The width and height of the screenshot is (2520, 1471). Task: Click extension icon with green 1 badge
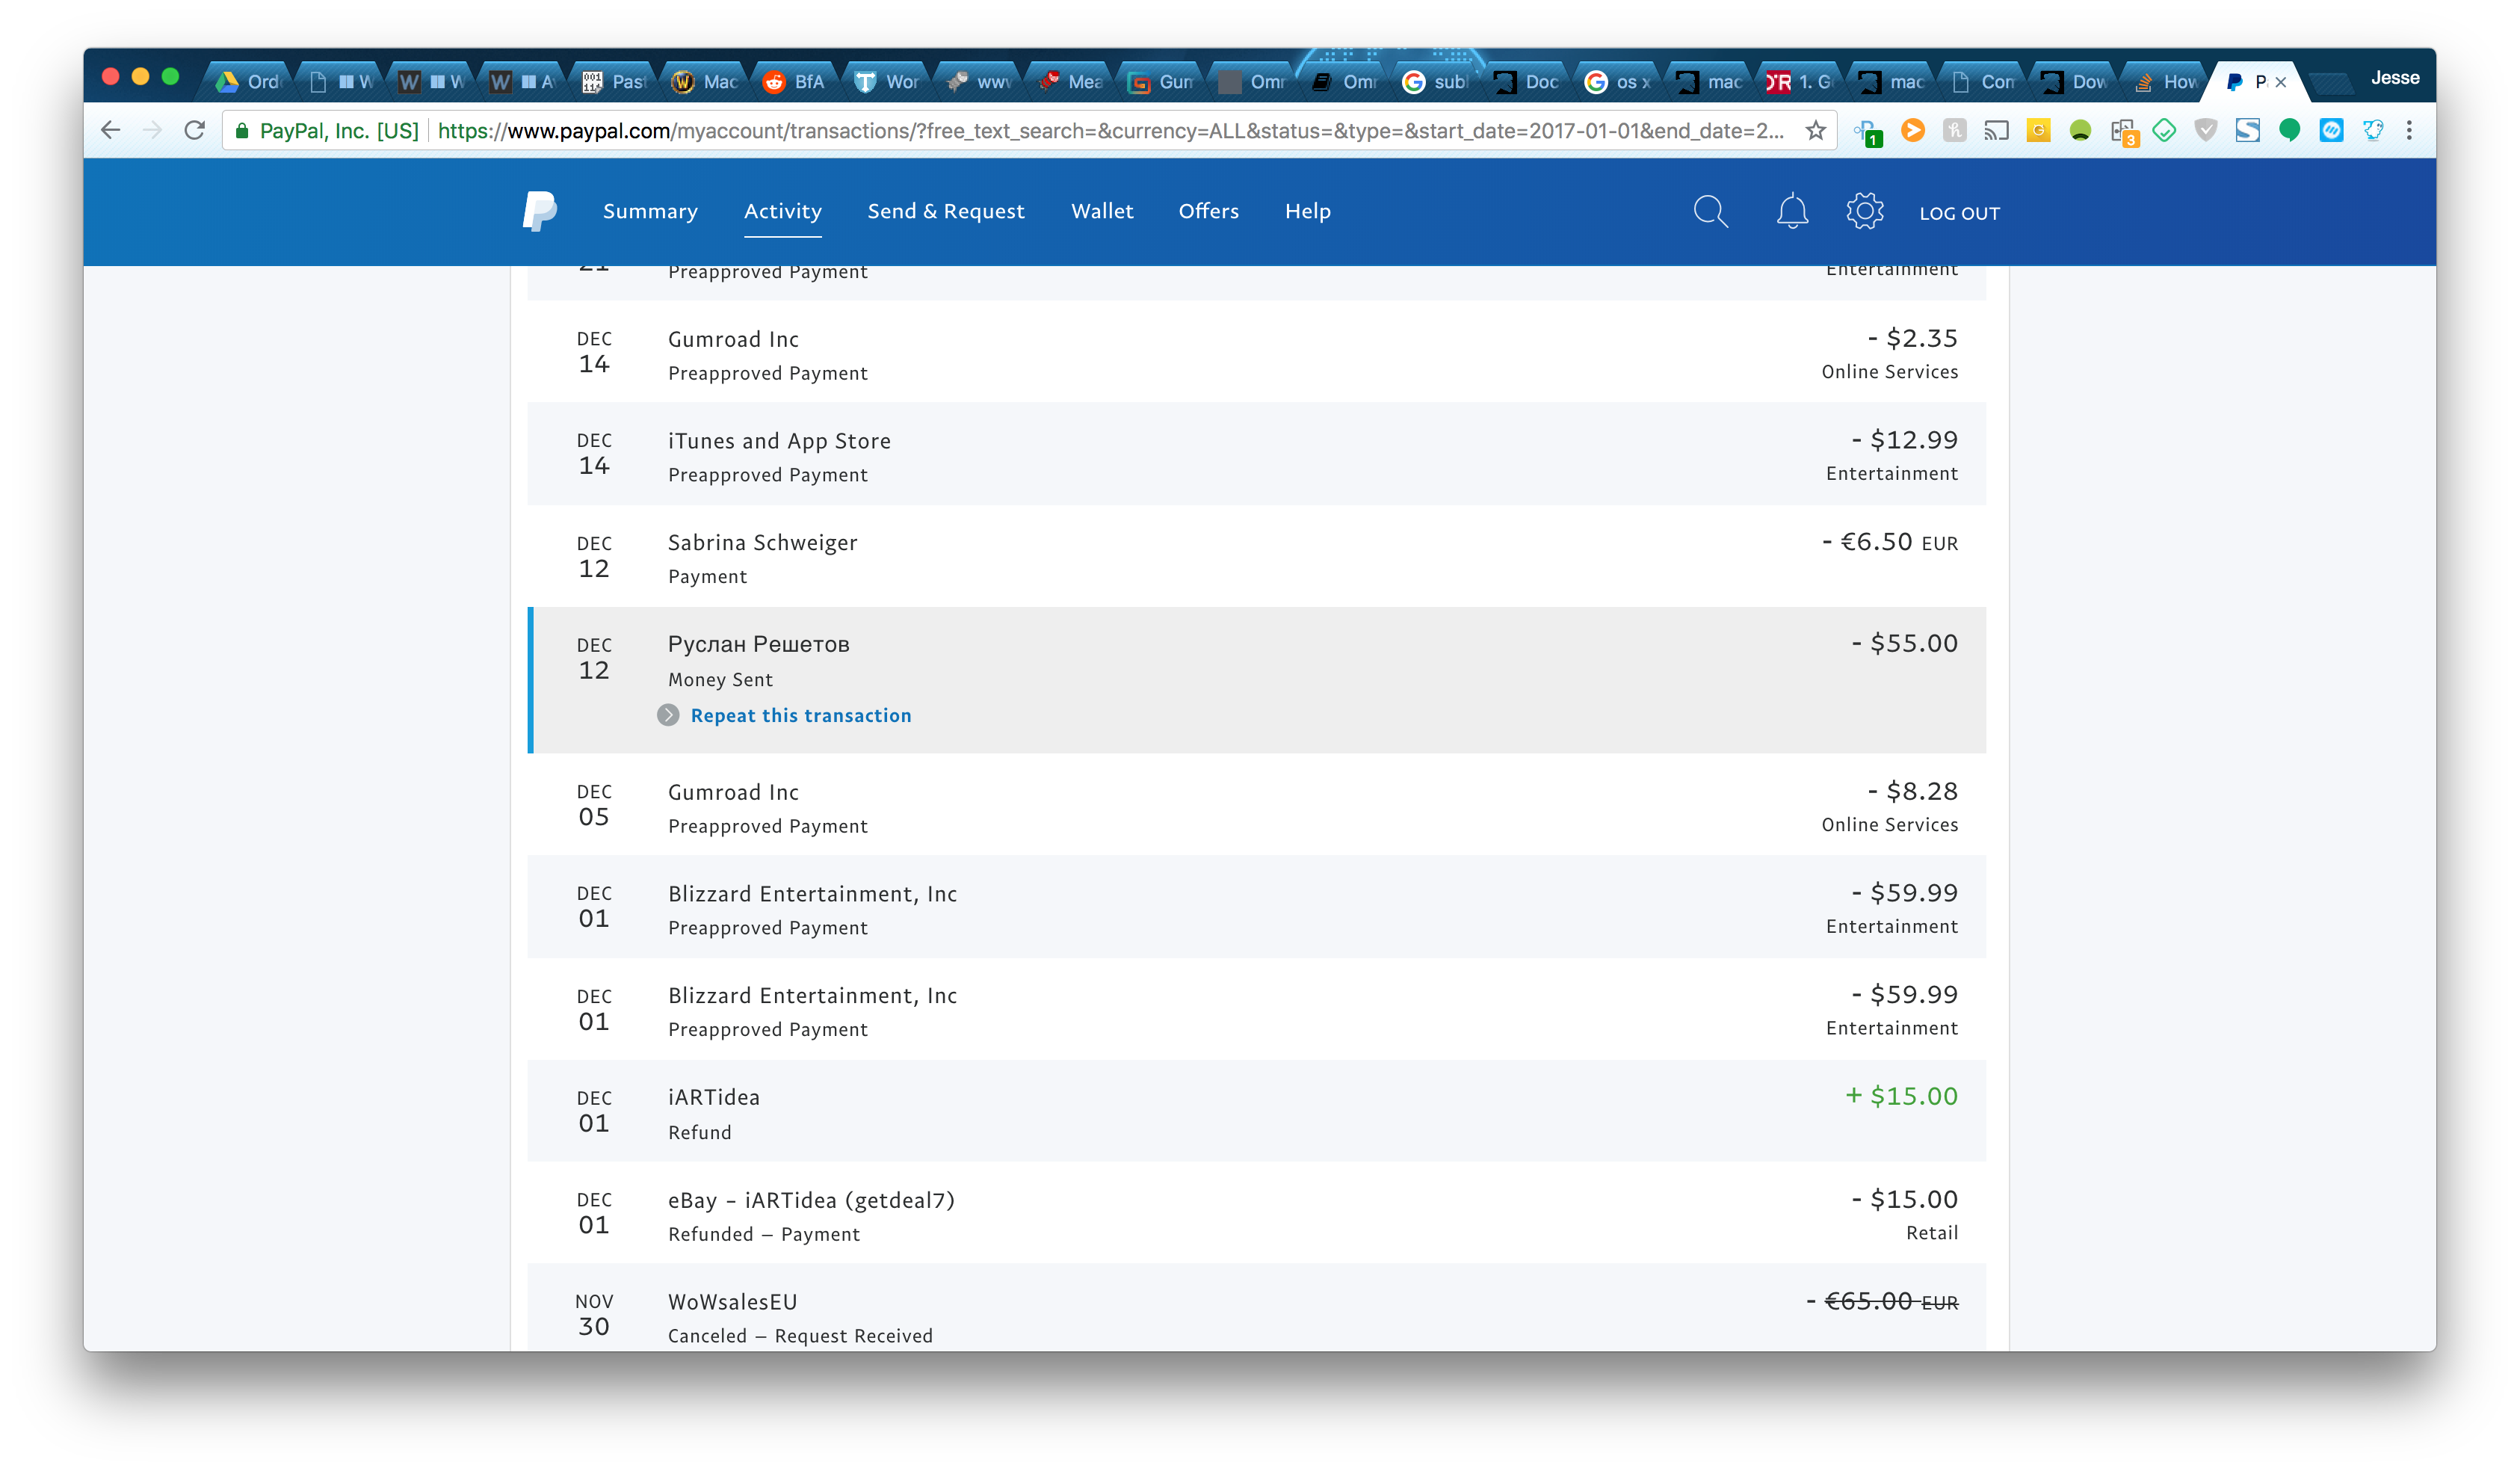(1868, 132)
